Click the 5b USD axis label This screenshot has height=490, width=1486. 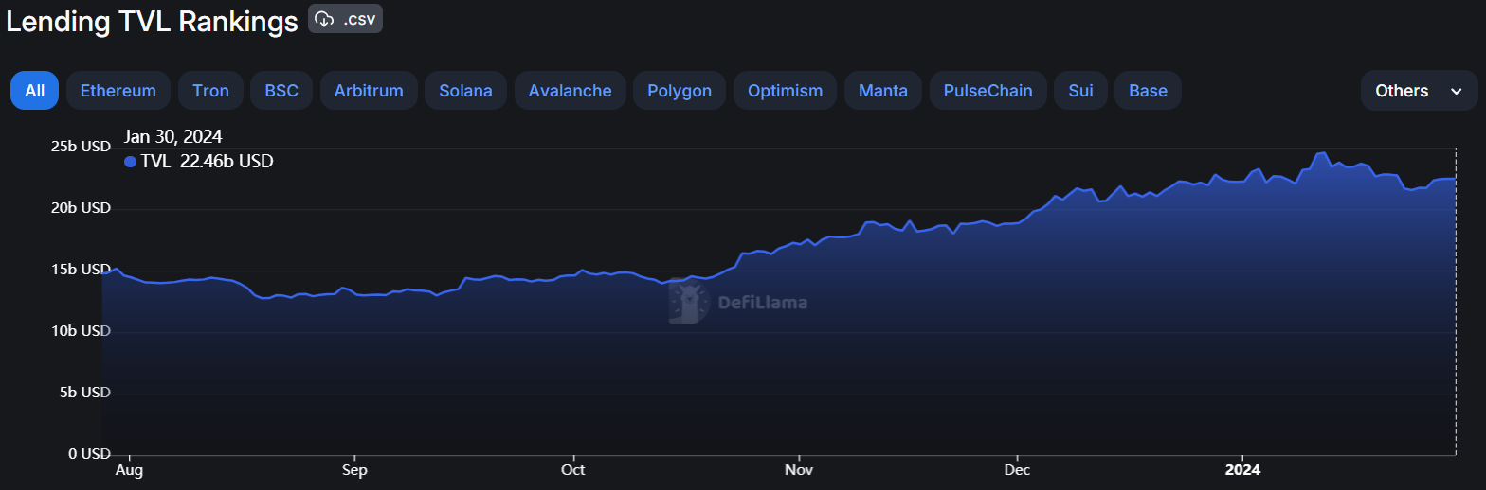pyautogui.click(x=84, y=393)
